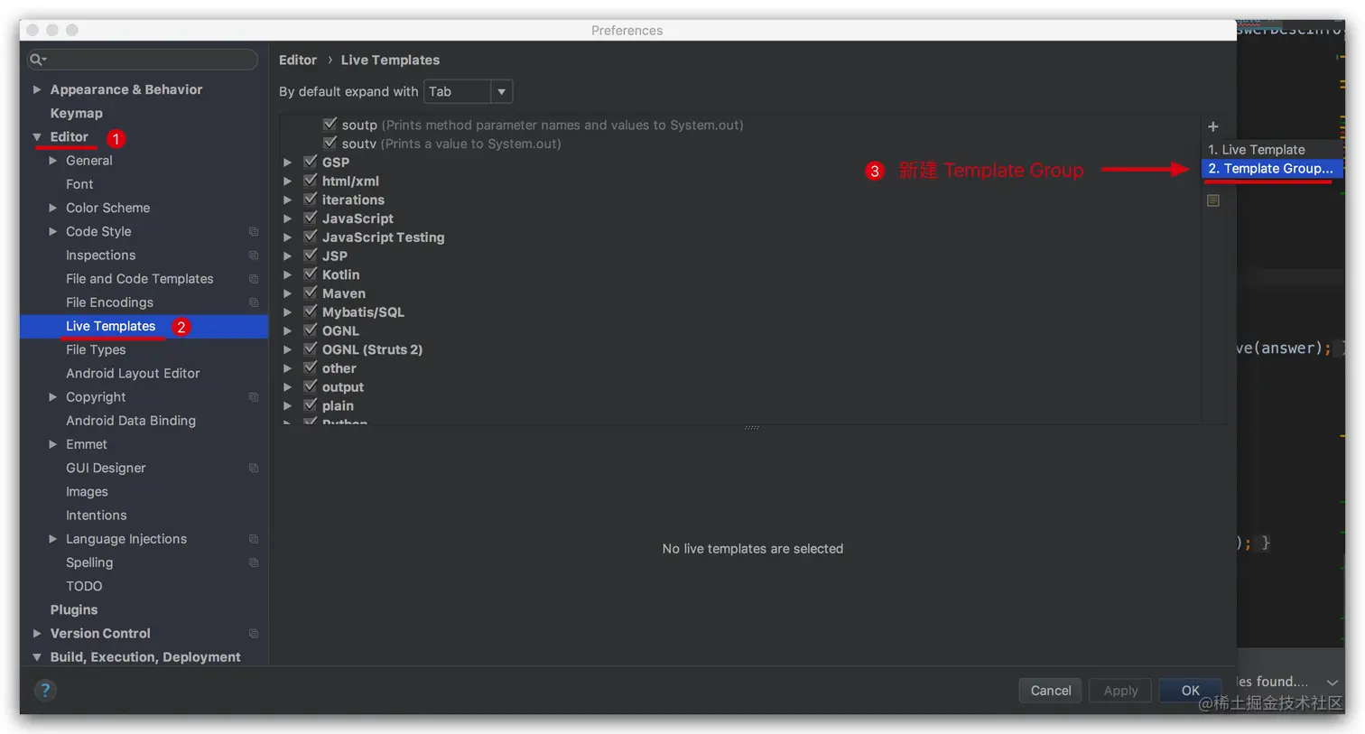
Task: Expand the output template group arrow
Action: 287,387
